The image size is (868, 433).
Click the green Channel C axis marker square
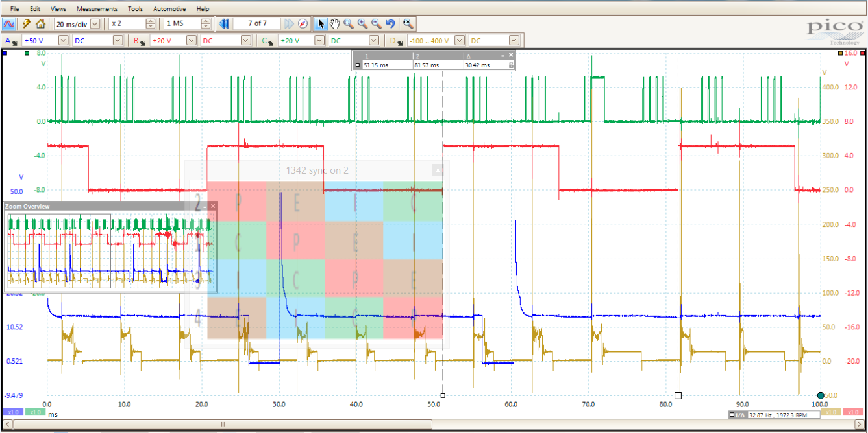[x=27, y=54]
